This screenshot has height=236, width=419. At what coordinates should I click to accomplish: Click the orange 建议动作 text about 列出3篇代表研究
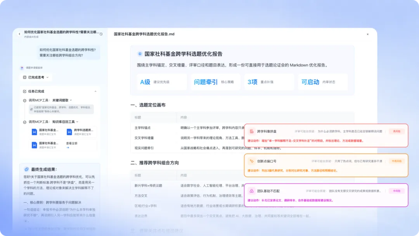293,170
